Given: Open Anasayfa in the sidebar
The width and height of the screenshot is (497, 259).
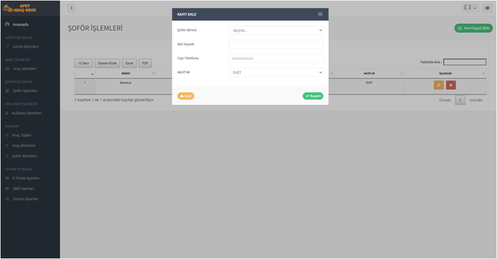Looking at the screenshot, I should point(21,25).
